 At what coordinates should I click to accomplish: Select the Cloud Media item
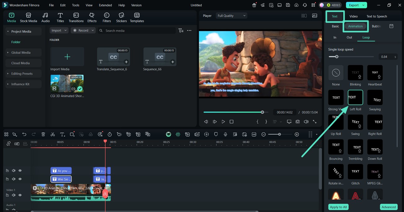21,63
